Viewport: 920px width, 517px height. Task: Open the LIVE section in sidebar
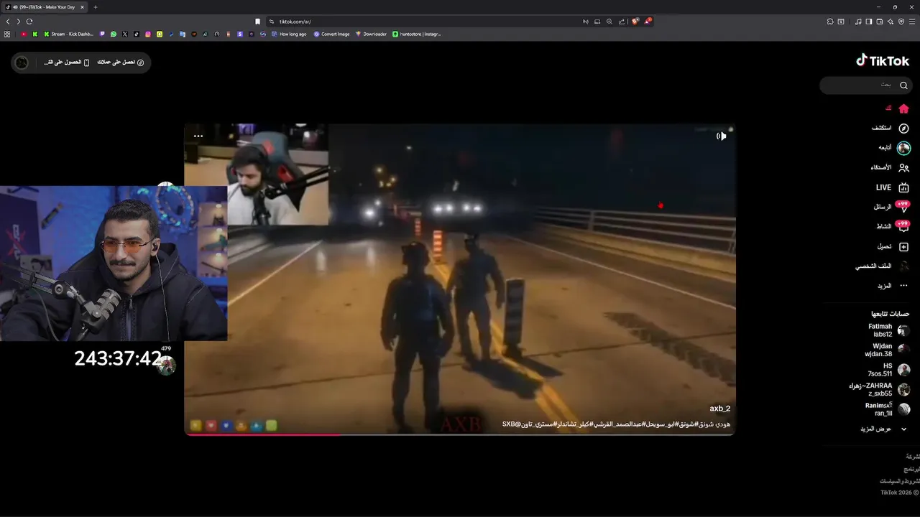pyautogui.click(x=892, y=187)
